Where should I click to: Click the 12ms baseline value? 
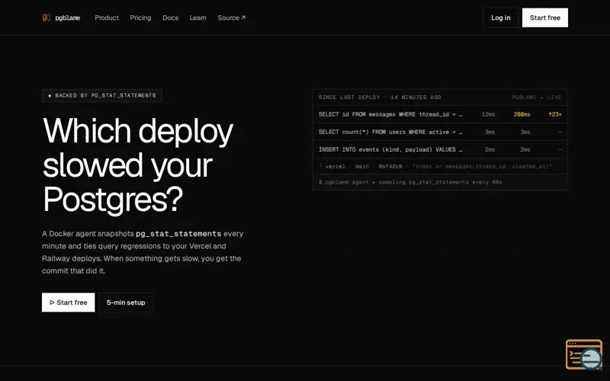488,114
